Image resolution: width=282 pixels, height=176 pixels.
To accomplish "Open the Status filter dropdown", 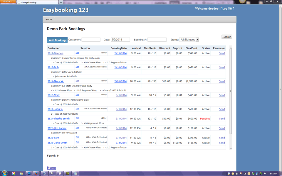I will (189, 40).
